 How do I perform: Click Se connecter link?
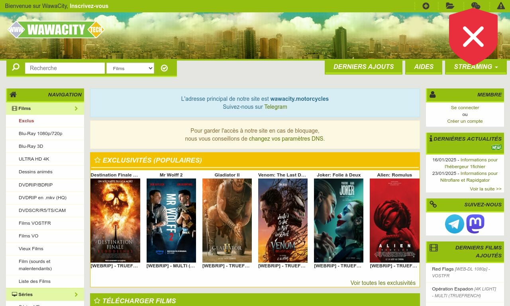coord(465,108)
